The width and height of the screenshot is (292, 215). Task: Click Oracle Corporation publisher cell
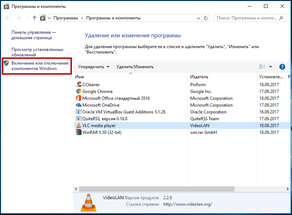[208, 112]
